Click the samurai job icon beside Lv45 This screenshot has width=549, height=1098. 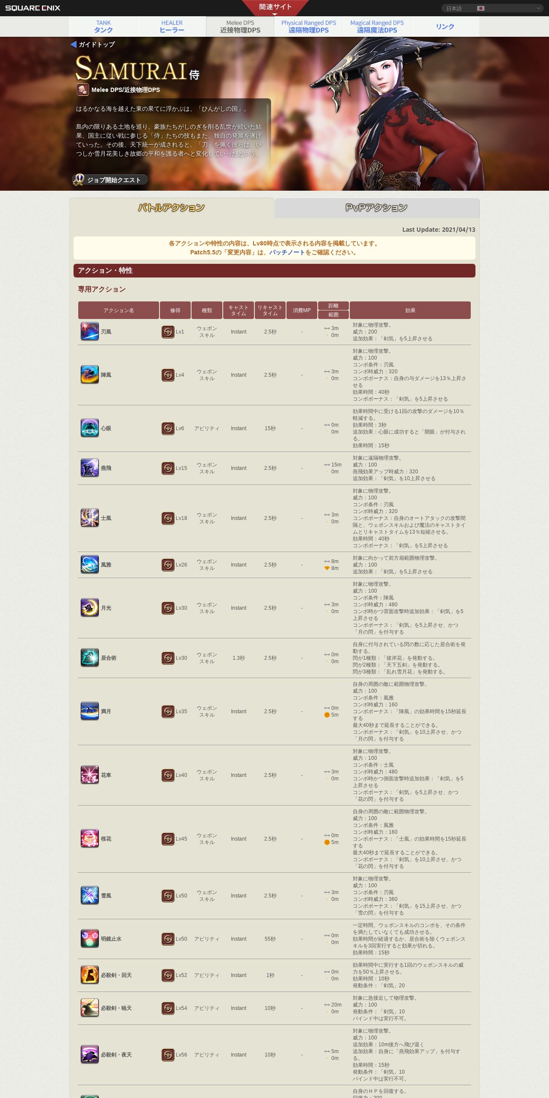pos(168,839)
